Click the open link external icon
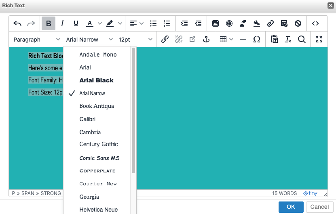The height and width of the screenshot is (214, 336). pyautogui.click(x=192, y=40)
